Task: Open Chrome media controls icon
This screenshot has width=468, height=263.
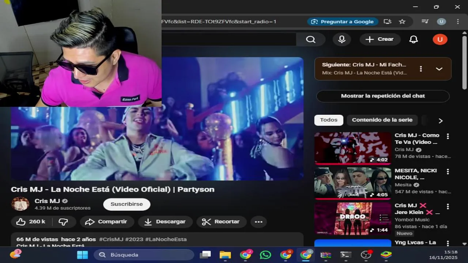Action: tap(425, 22)
